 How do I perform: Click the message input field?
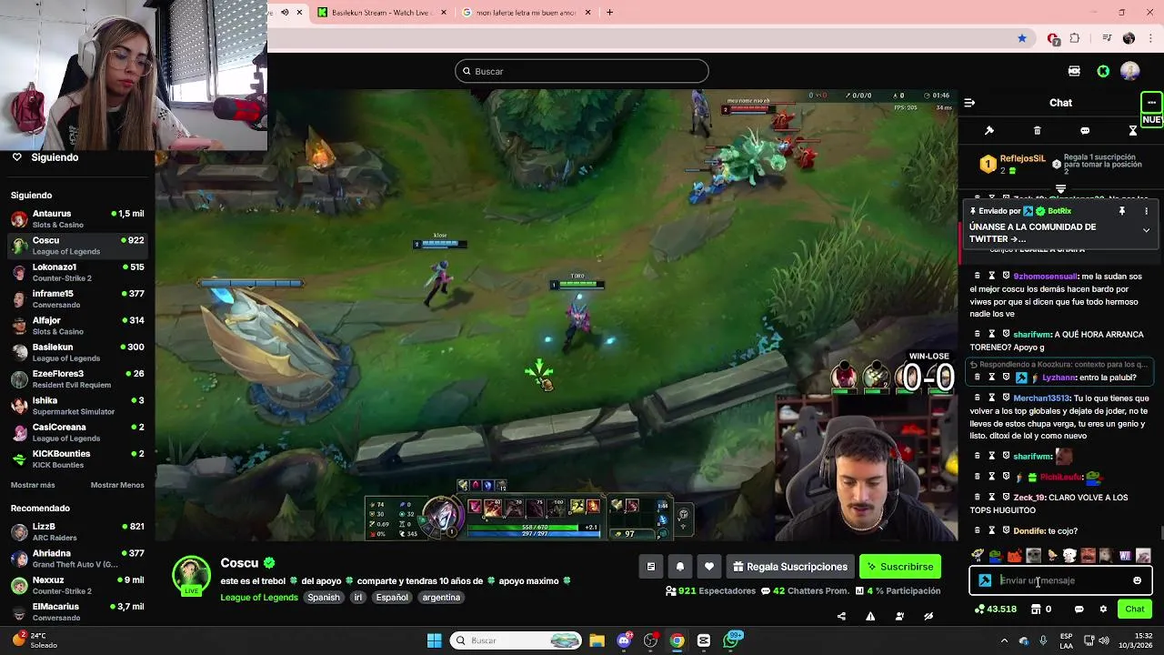(x=1060, y=580)
